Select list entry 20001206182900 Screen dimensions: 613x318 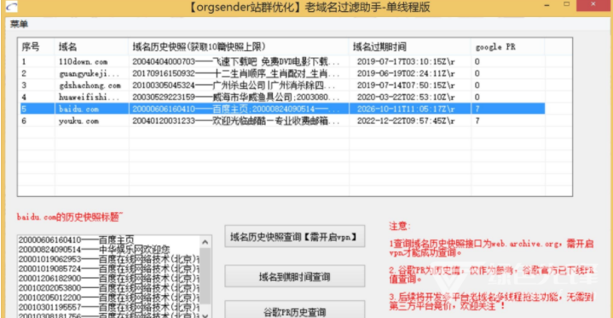click(x=108, y=278)
